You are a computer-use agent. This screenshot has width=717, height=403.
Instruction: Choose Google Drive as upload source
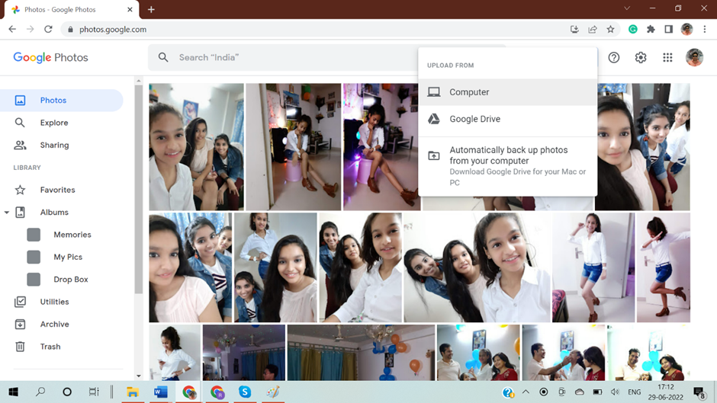click(507, 119)
